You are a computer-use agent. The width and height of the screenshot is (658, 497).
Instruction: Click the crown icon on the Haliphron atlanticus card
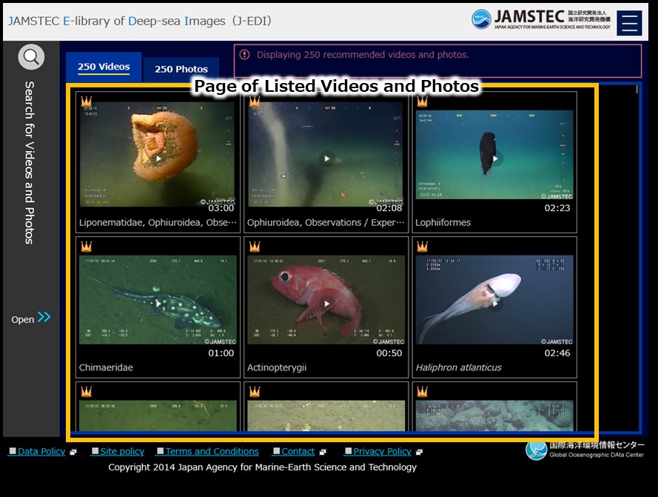422,247
